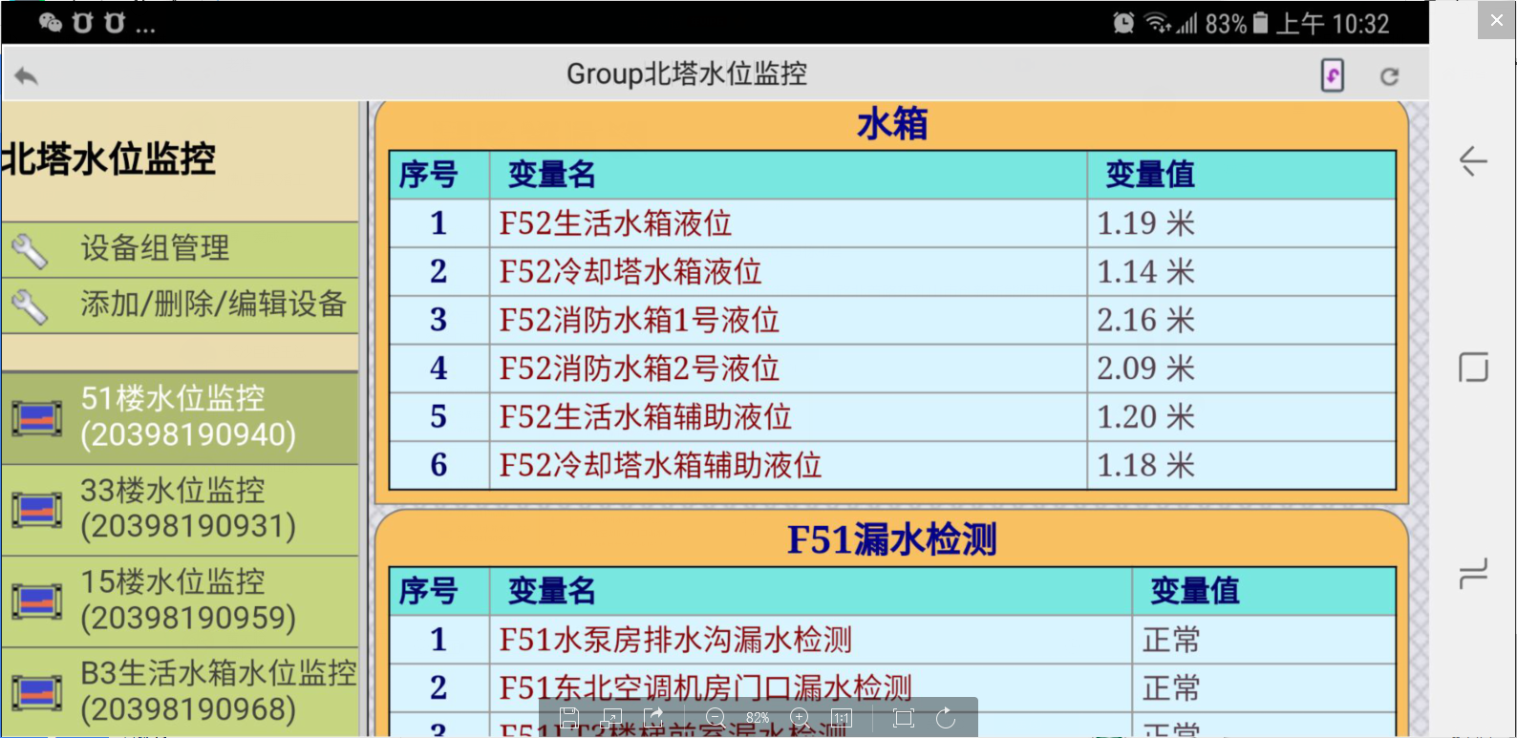1517x738 pixels.
Task: Open 设备组管理 in the sidebar
Action: pos(155,249)
